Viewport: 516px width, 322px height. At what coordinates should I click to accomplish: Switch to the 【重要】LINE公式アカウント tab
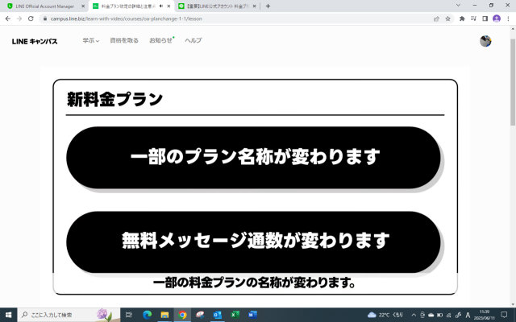click(x=217, y=6)
